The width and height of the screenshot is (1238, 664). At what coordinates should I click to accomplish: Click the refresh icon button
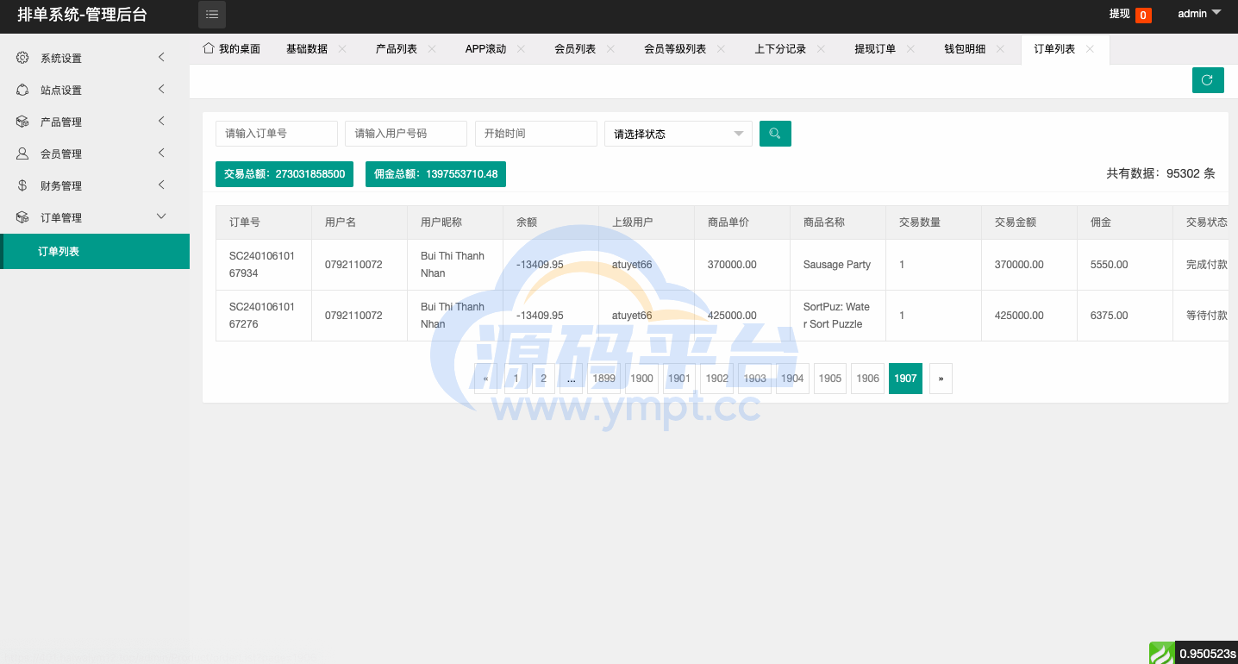[1208, 80]
